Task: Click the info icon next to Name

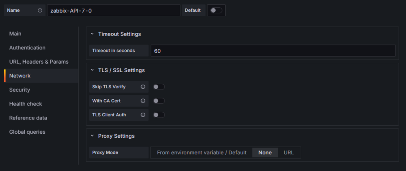Action: [40, 11]
